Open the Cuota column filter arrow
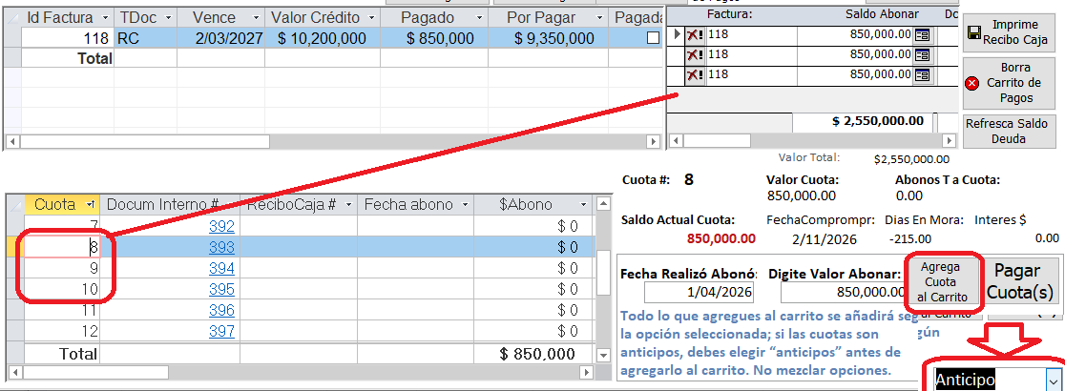The height and width of the screenshot is (391, 1065). pos(90,204)
